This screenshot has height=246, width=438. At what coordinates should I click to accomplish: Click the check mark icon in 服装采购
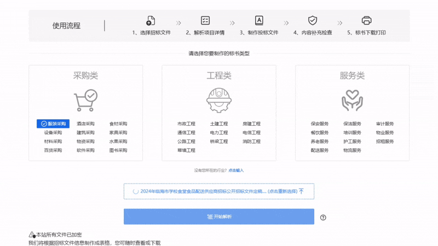coord(44,124)
